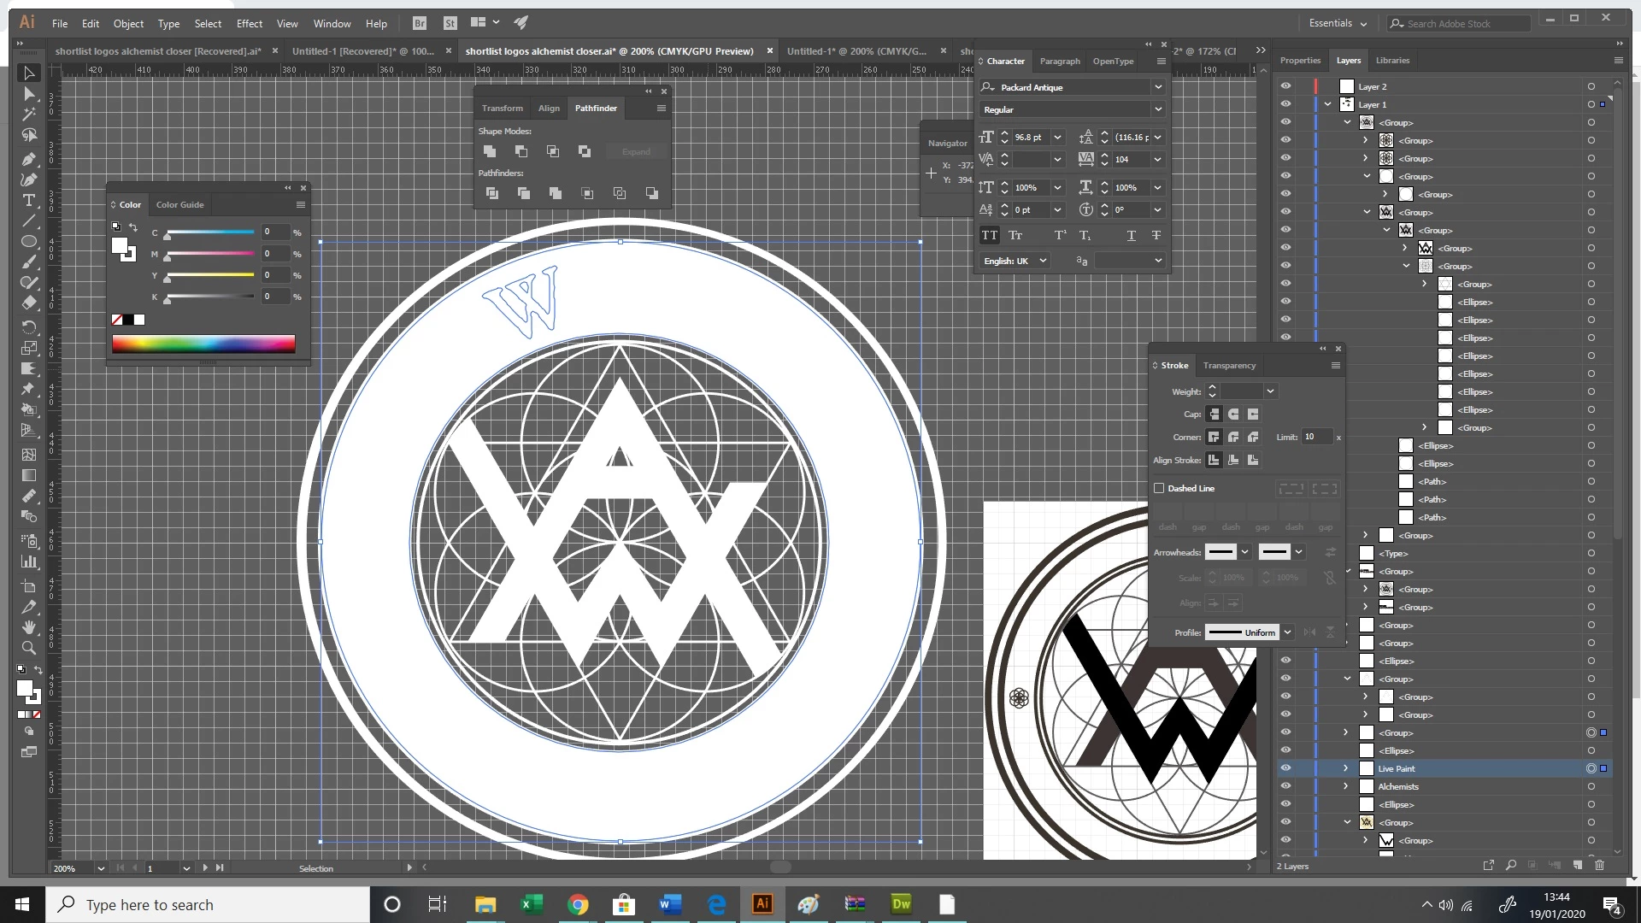This screenshot has height=923, width=1641.
Task: Open the Effect menu
Action: pos(249,23)
